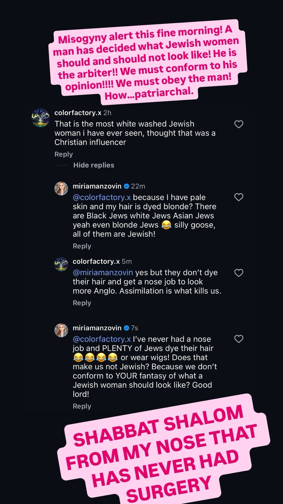
Task: Tap the SHABBAT SHALOM text sticker
Action: pos(164,451)
